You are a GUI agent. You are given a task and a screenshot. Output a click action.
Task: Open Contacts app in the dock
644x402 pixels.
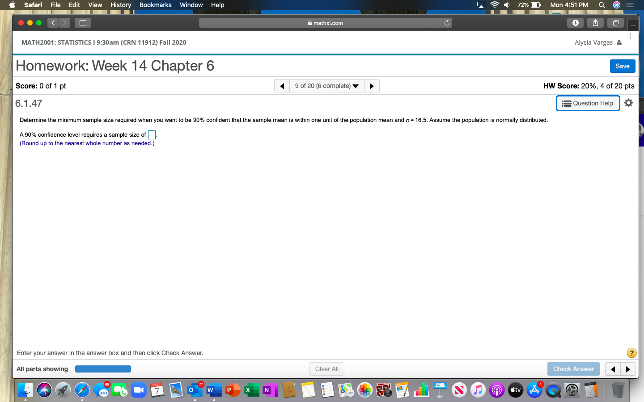click(289, 390)
